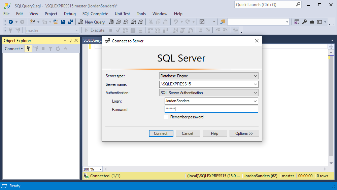This screenshot has width=337, height=190.
Task: Click the command window console icon
Action: click(319, 22)
